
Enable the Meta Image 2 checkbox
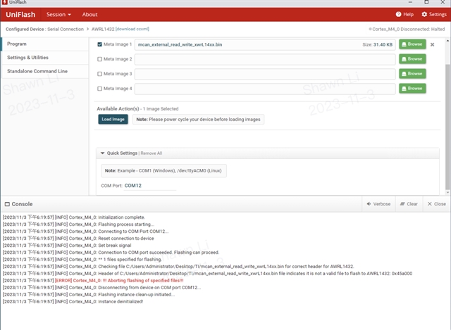tap(100, 59)
